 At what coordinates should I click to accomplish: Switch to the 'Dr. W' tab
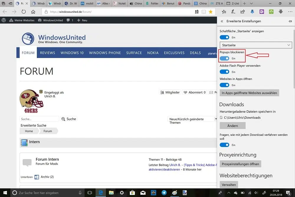(x=71, y=3)
